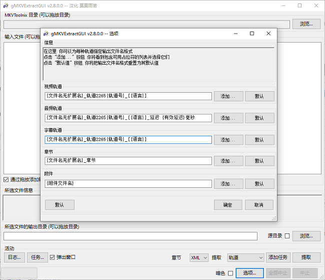325x280 pixels.
Task: Focus the 字幕轨道 filename pattern field
Action: [x=128, y=140]
